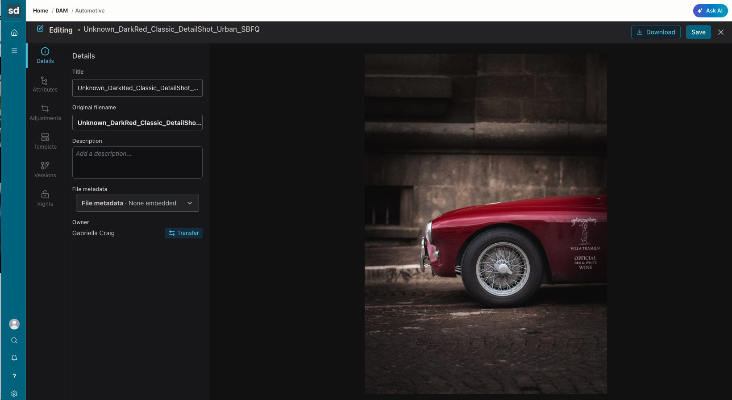Open the Adjustments tab
This screenshot has height=400, width=732.
point(45,113)
